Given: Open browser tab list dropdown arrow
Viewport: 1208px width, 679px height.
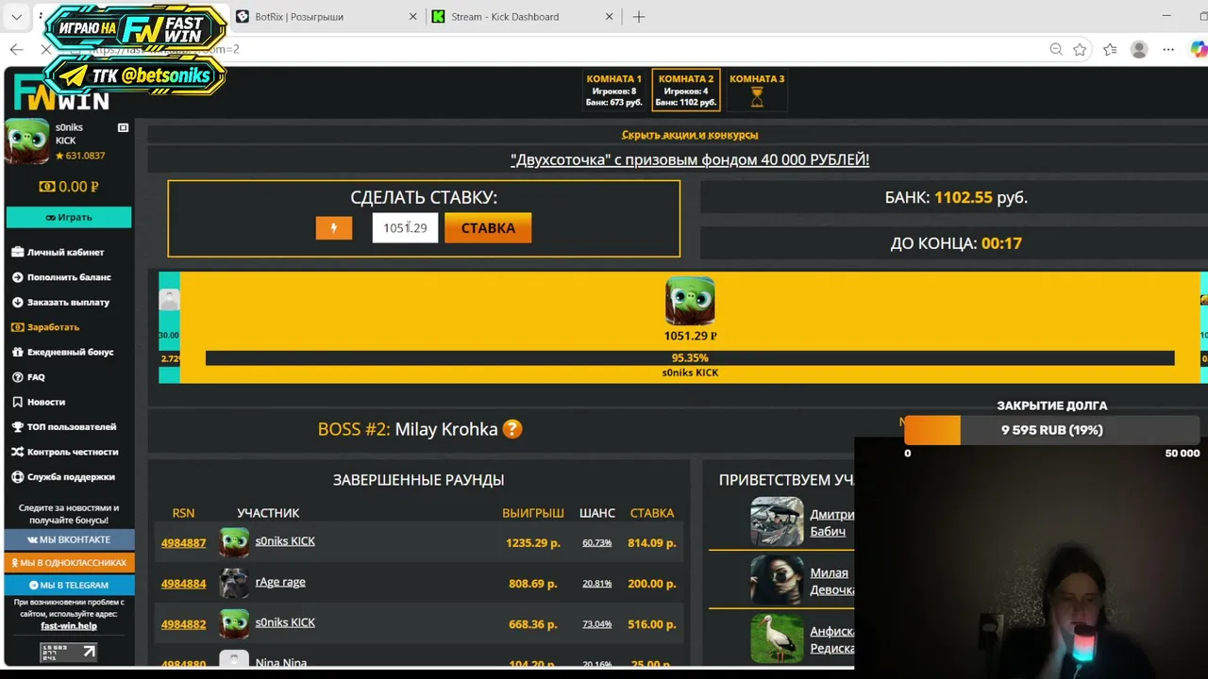Looking at the screenshot, I should coord(17,16).
